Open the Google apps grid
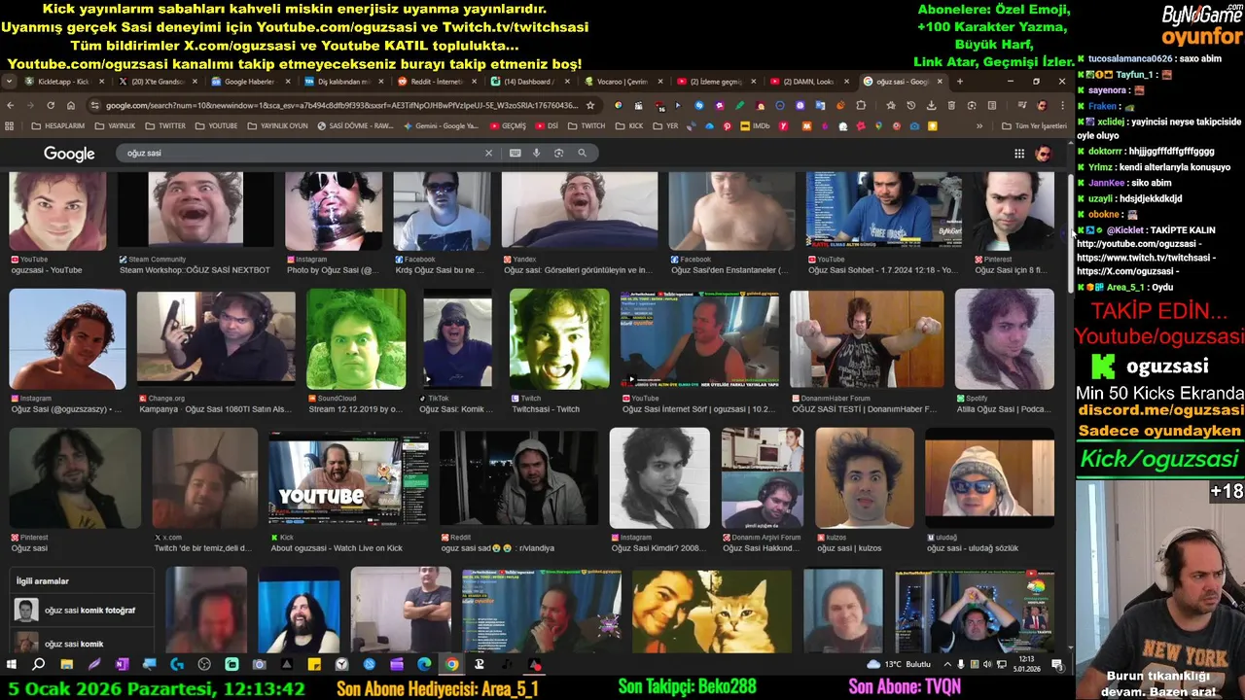1245x700 pixels. 1019,154
